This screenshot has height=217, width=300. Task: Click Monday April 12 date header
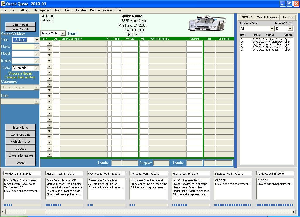[22, 174]
